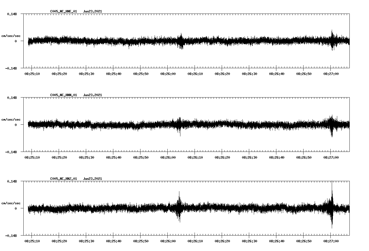Image resolution: width=369 pixels, height=251 pixels.
Task: Select 08:26:00 time label under HNE plot
Action: [168, 74]
